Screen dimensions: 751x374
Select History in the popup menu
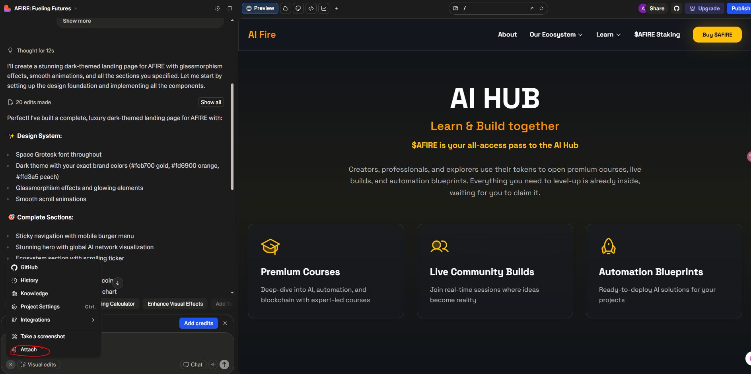[54, 281]
